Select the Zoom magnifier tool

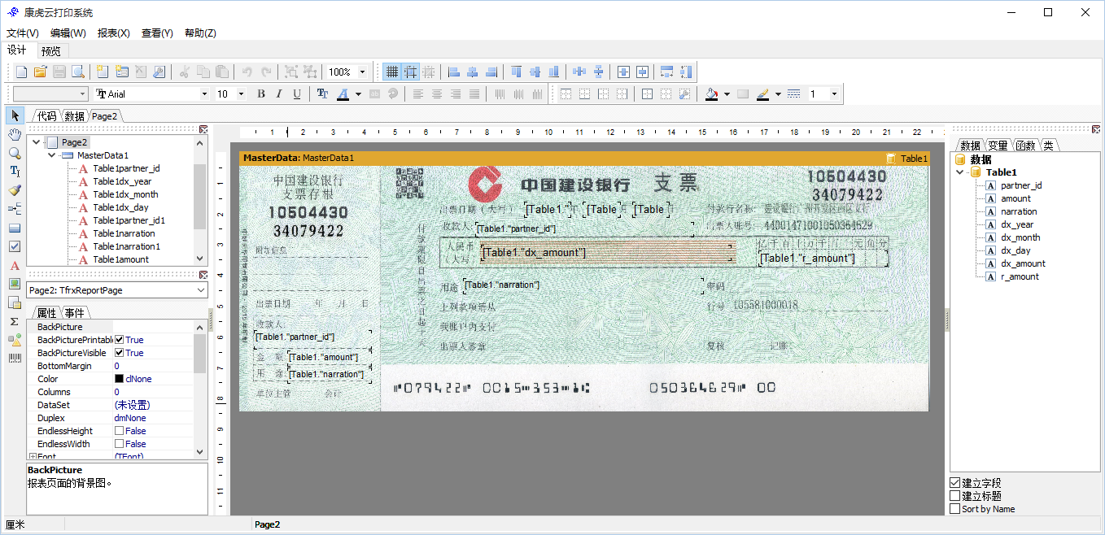(15, 153)
